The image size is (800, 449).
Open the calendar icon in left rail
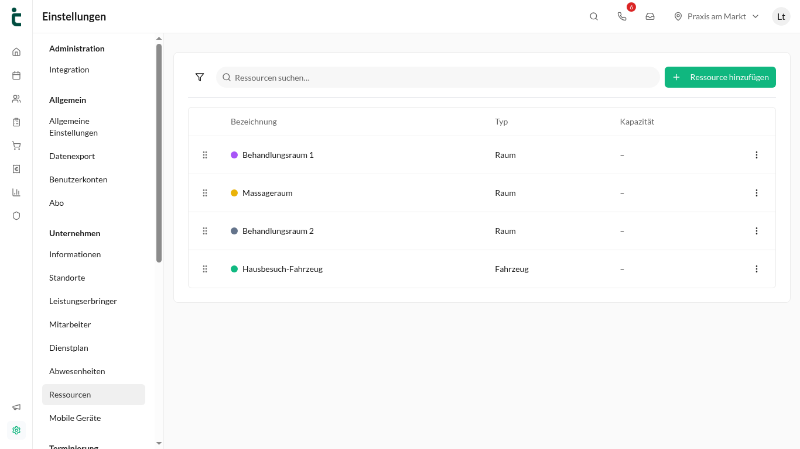coord(16,75)
